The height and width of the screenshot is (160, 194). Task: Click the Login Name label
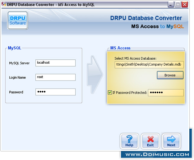pyautogui.click(x=17, y=78)
